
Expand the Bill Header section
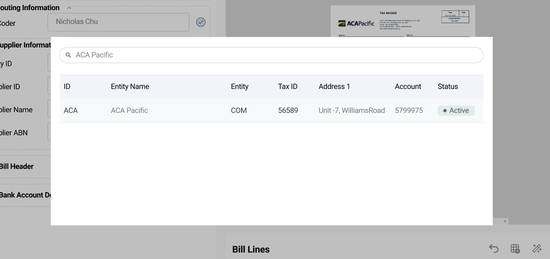click(x=16, y=167)
